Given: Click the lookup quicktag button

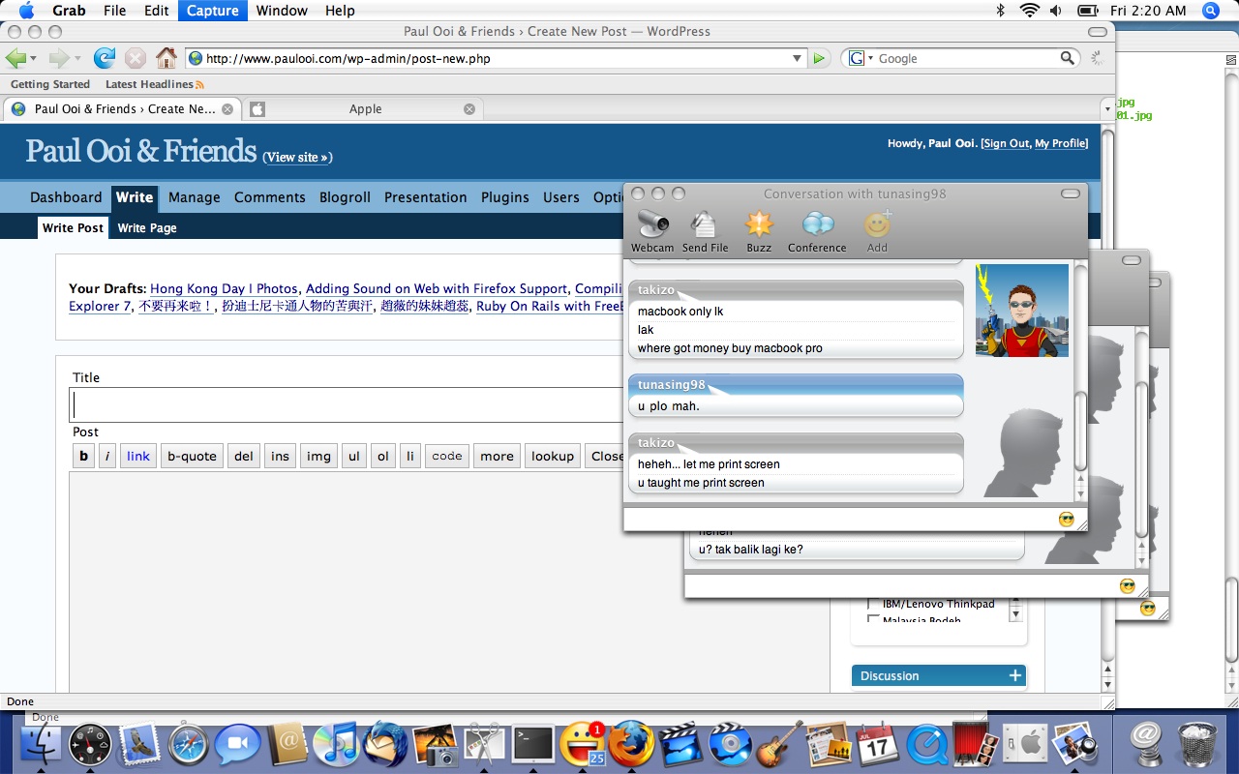Looking at the screenshot, I should click(553, 456).
